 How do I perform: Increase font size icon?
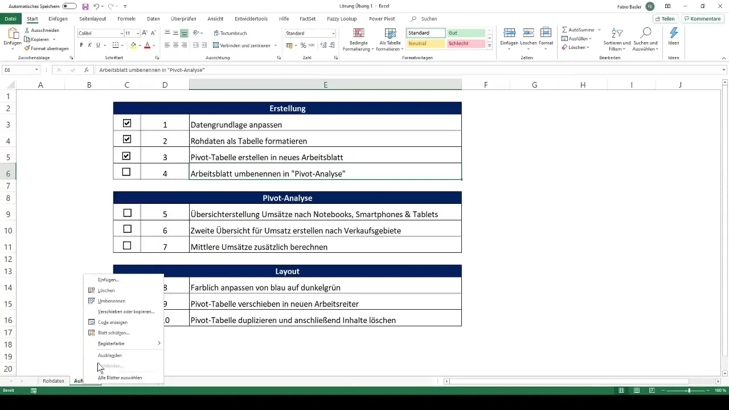coord(145,34)
